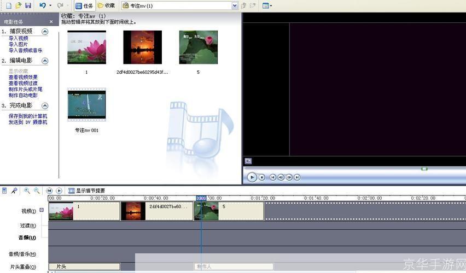The height and width of the screenshot is (273, 466).
Task: Toggle the 任务 (Tasks) pane button
Action: (x=84, y=5)
